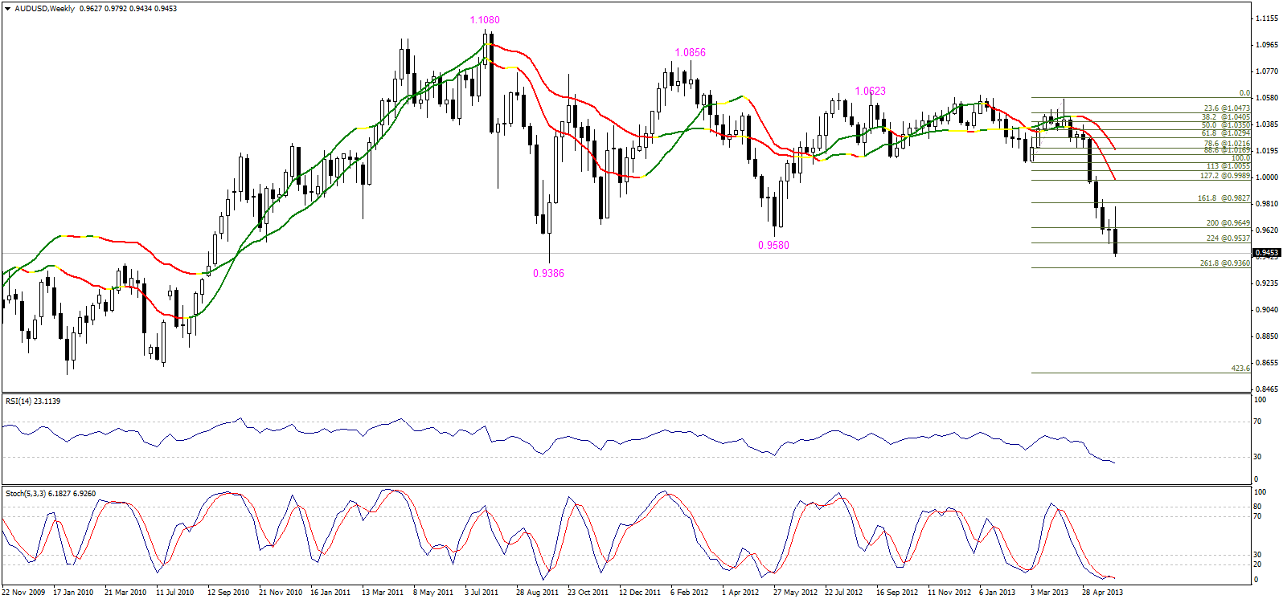This screenshot has height=599, width=1283.
Task: Select the RSI panel 30 level value
Action: (1258, 457)
